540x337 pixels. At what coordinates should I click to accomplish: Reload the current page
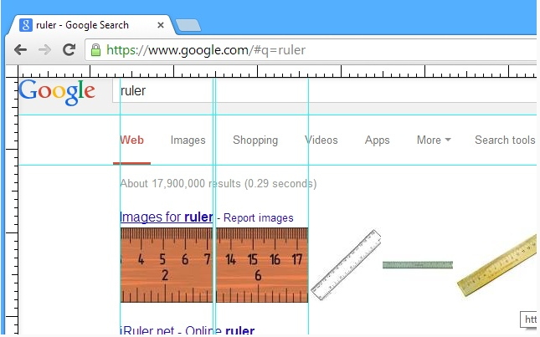point(69,50)
